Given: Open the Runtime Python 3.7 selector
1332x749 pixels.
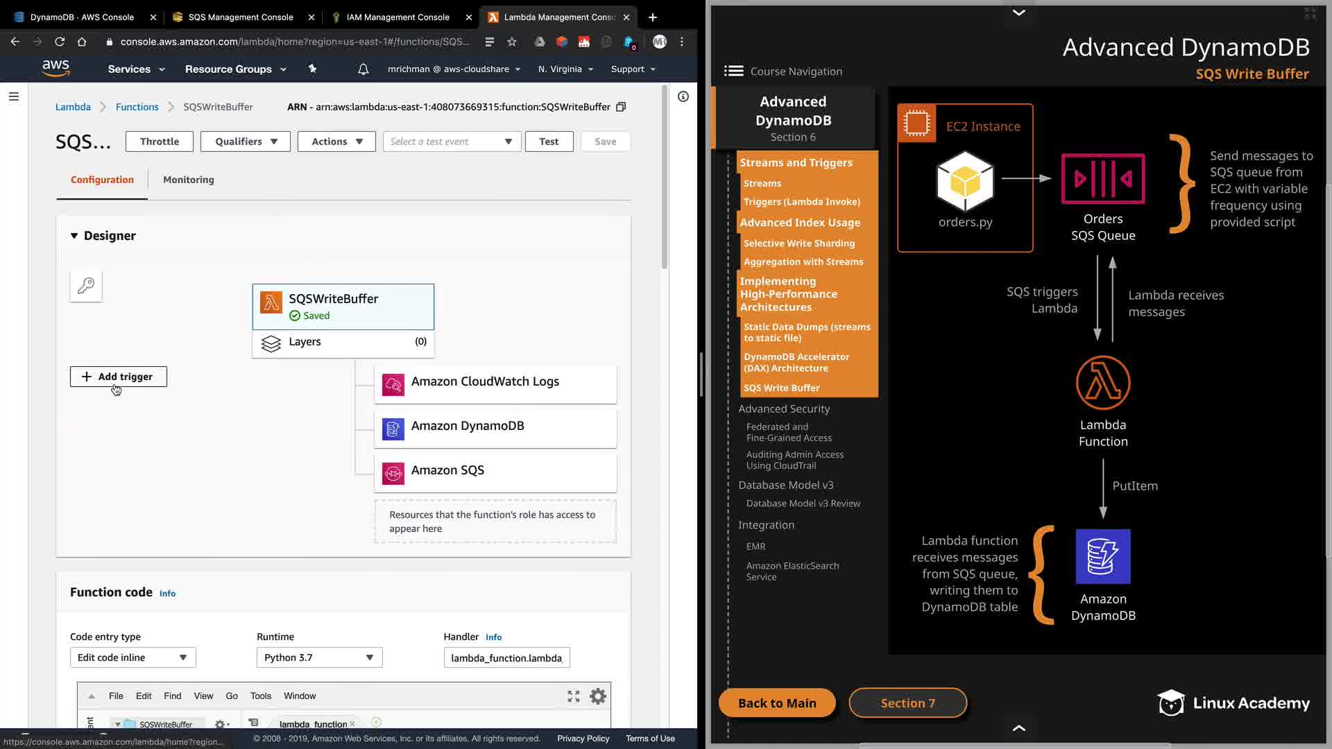Looking at the screenshot, I should point(319,657).
